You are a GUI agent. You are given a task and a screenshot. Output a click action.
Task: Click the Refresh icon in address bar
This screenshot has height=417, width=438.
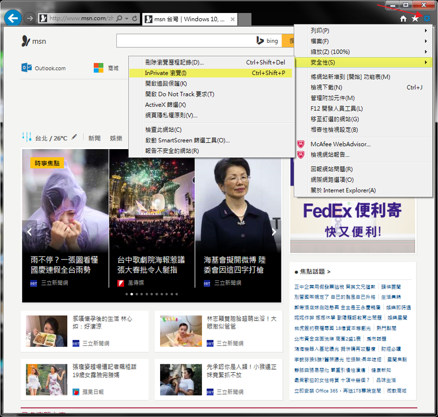pyautogui.click(x=135, y=18)
